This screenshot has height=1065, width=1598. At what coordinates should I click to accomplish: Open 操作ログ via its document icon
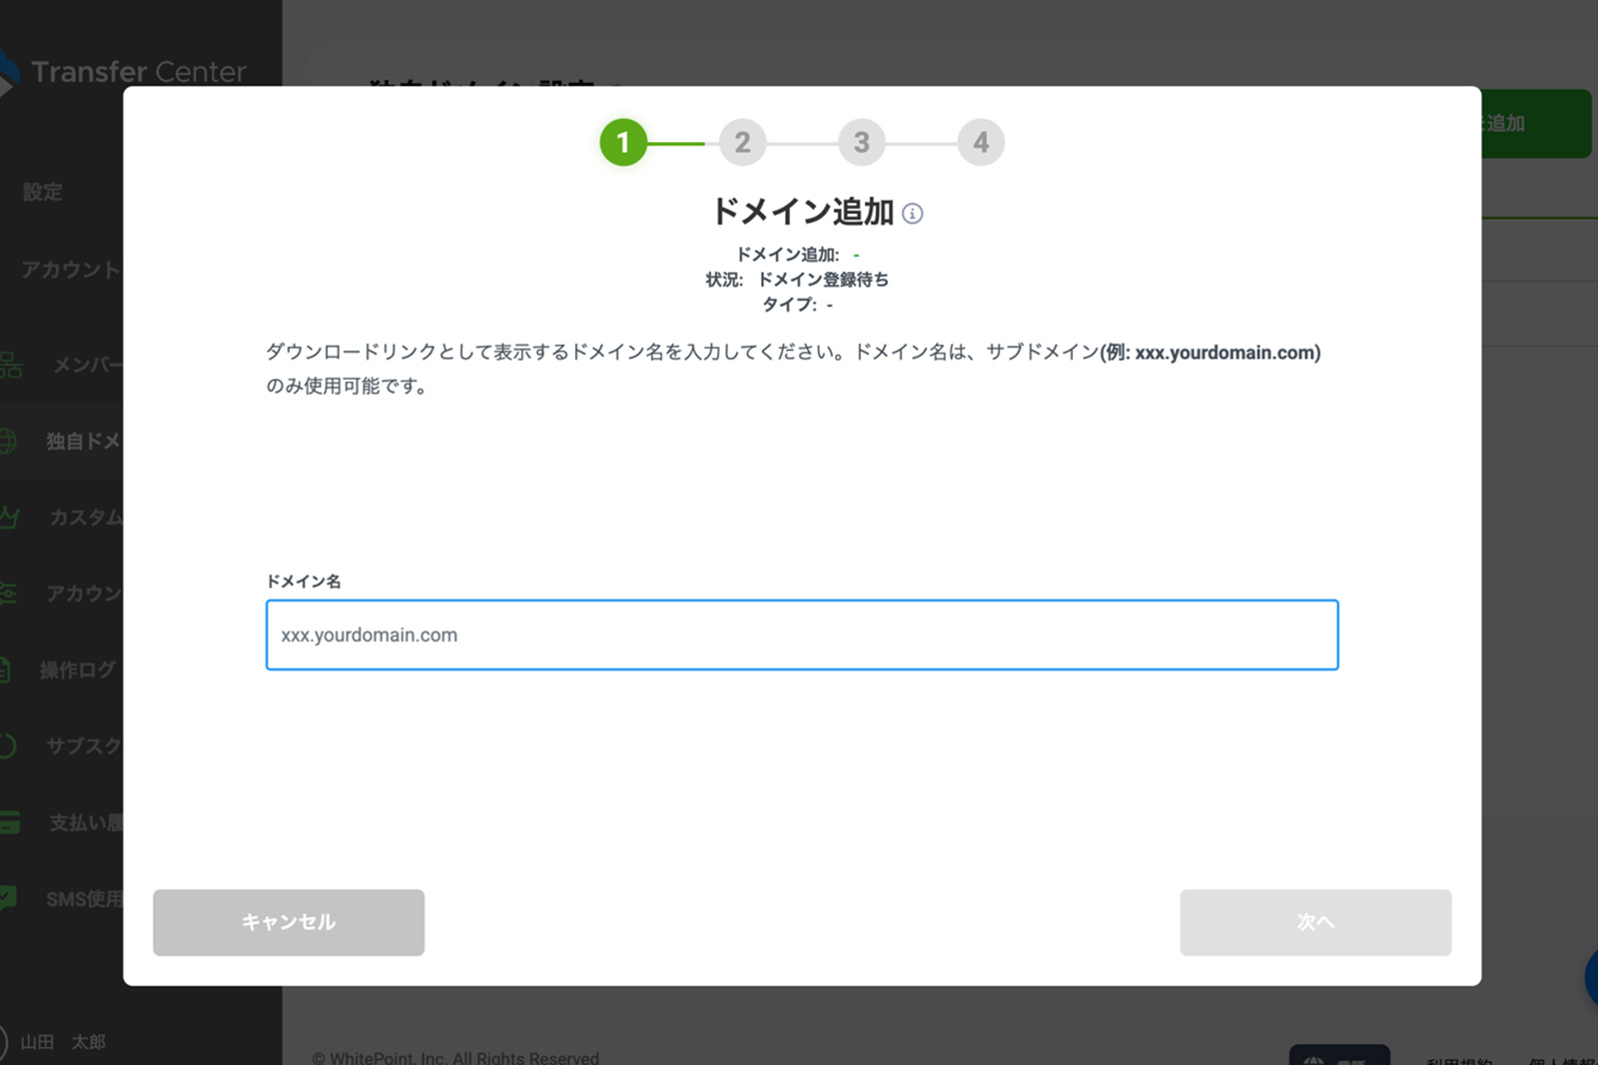coord(6,669)
